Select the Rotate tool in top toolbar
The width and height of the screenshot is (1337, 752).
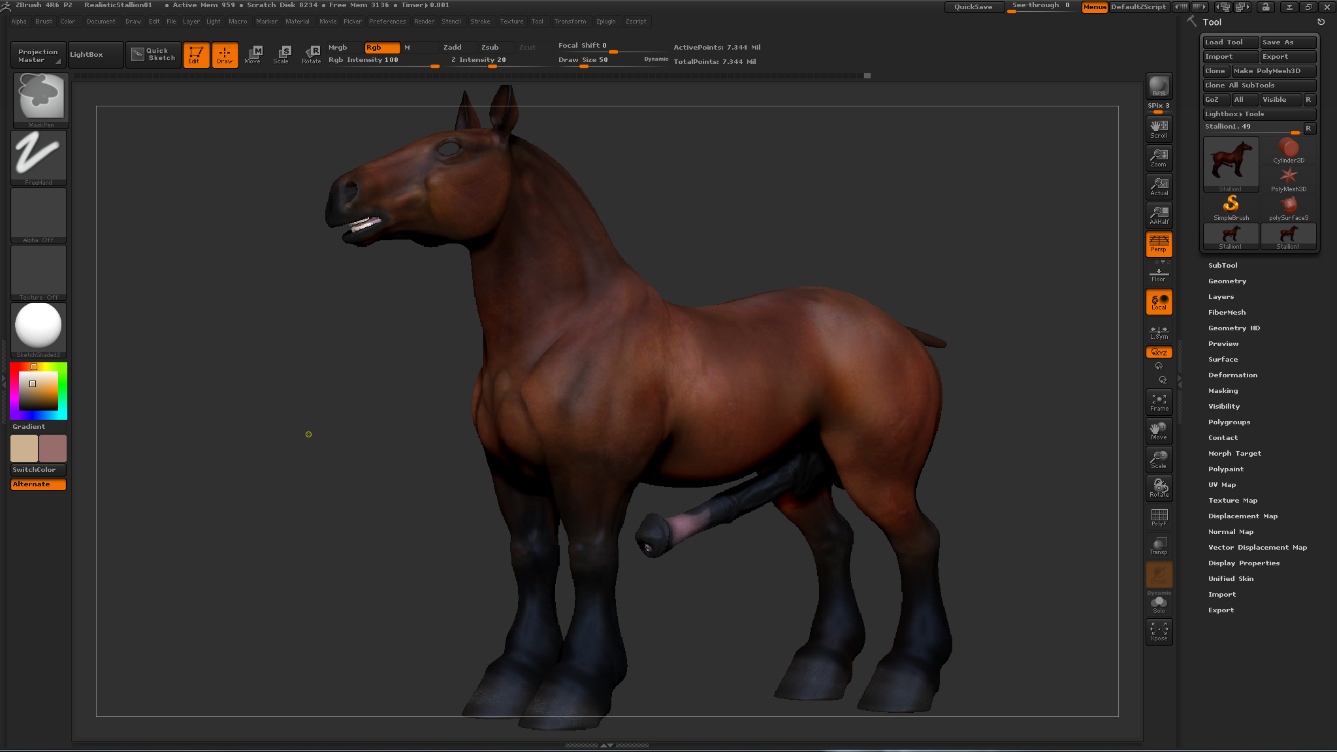tap(312, 55)
